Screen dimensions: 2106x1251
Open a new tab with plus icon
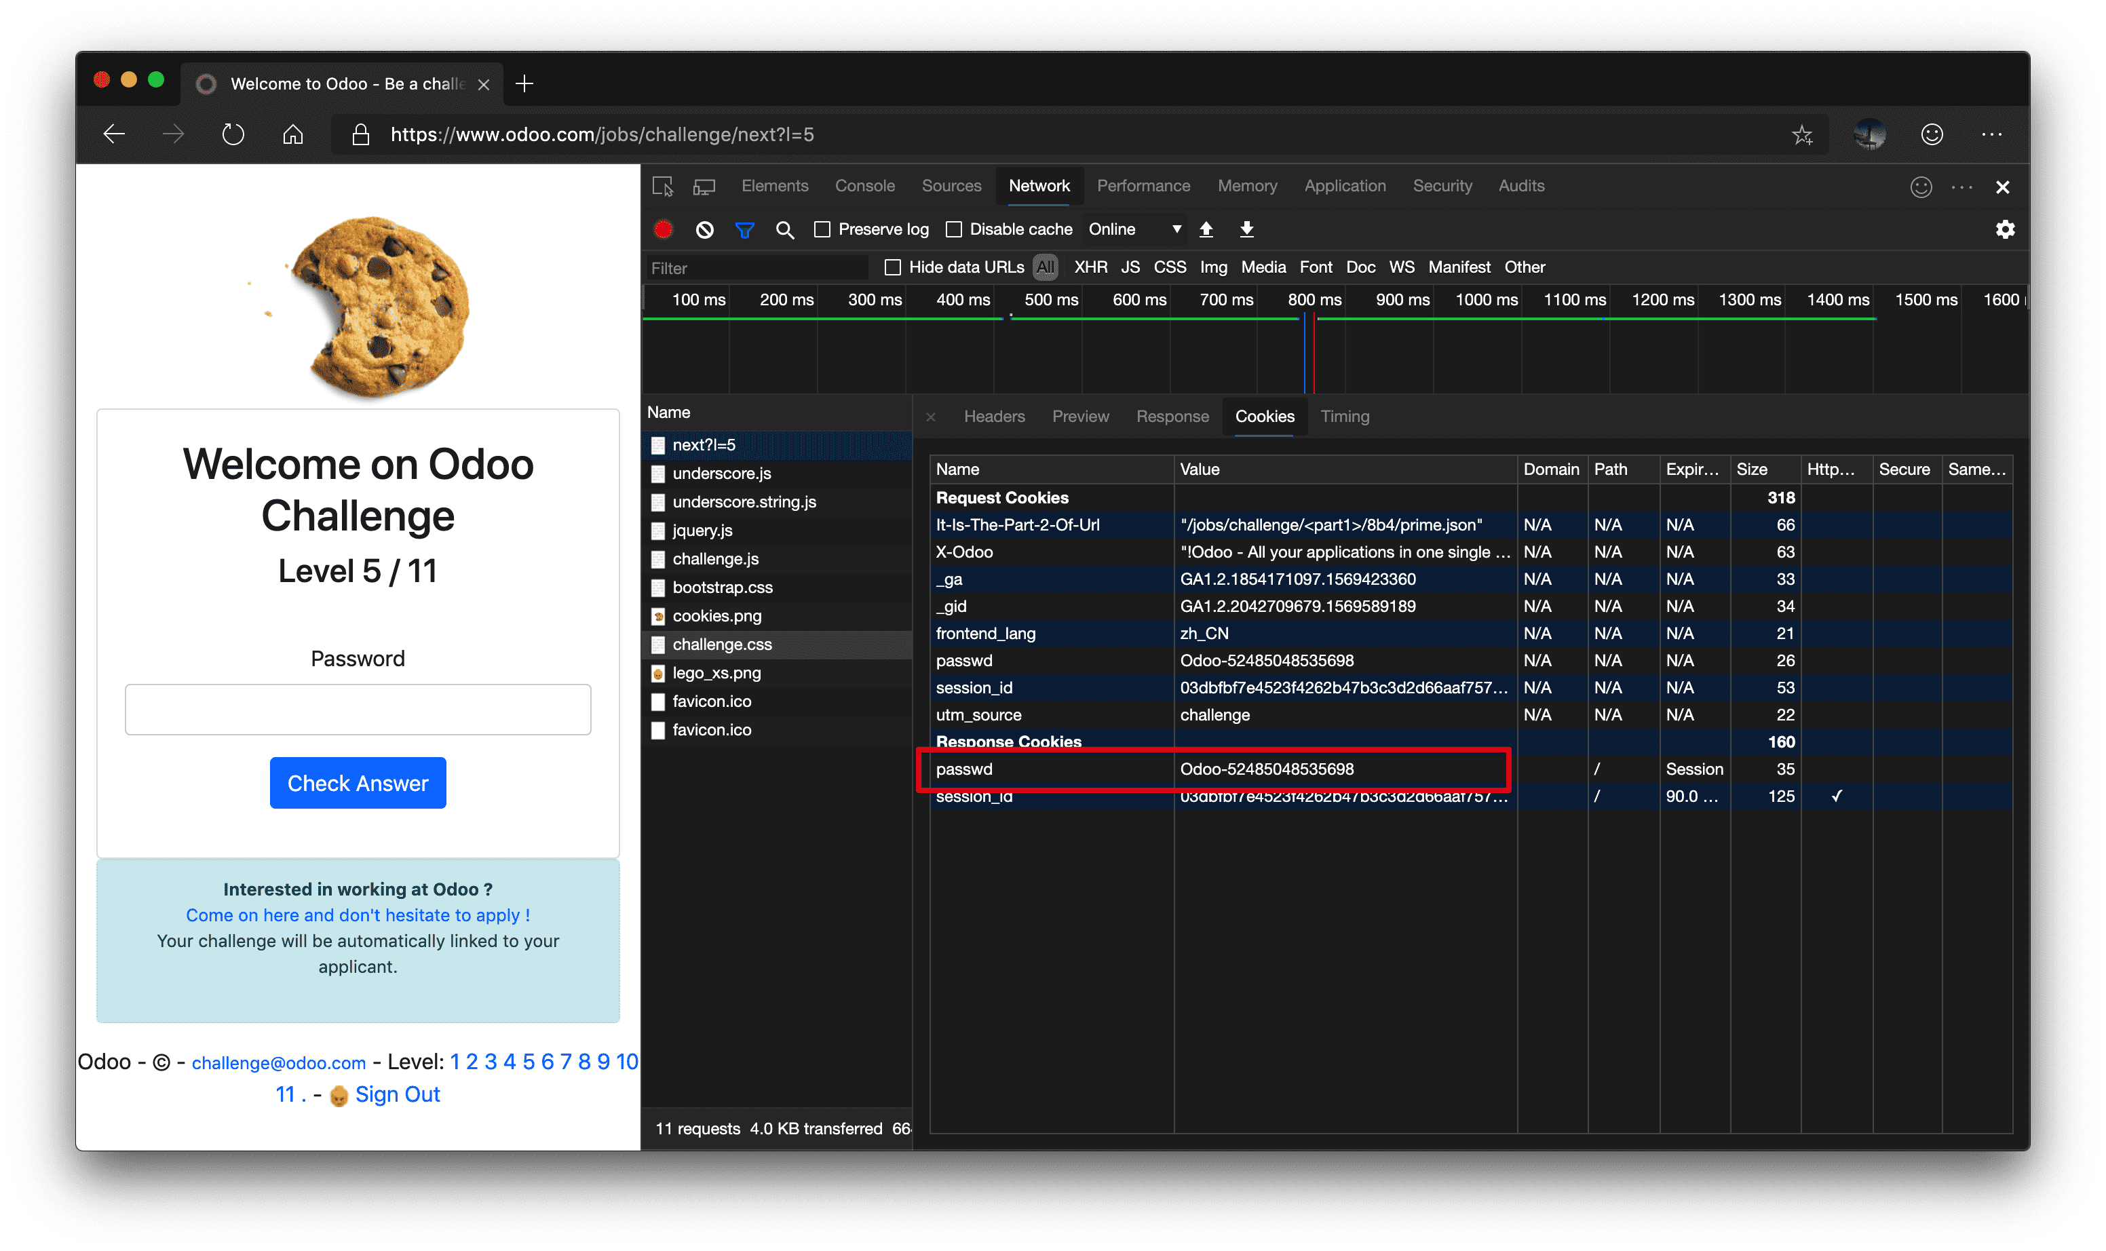click(x=524, y=83)
